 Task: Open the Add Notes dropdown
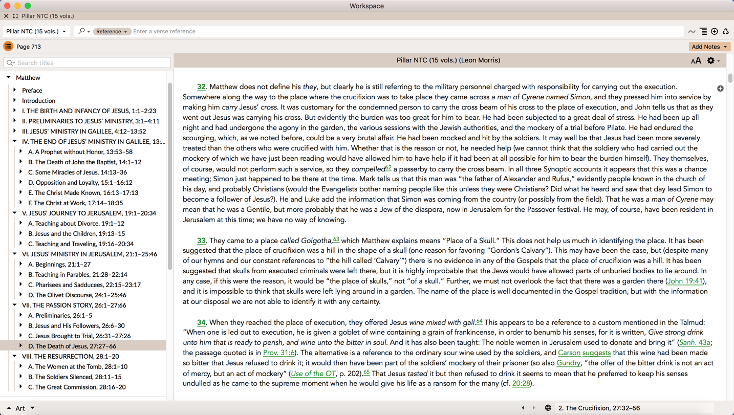point(709,47)
